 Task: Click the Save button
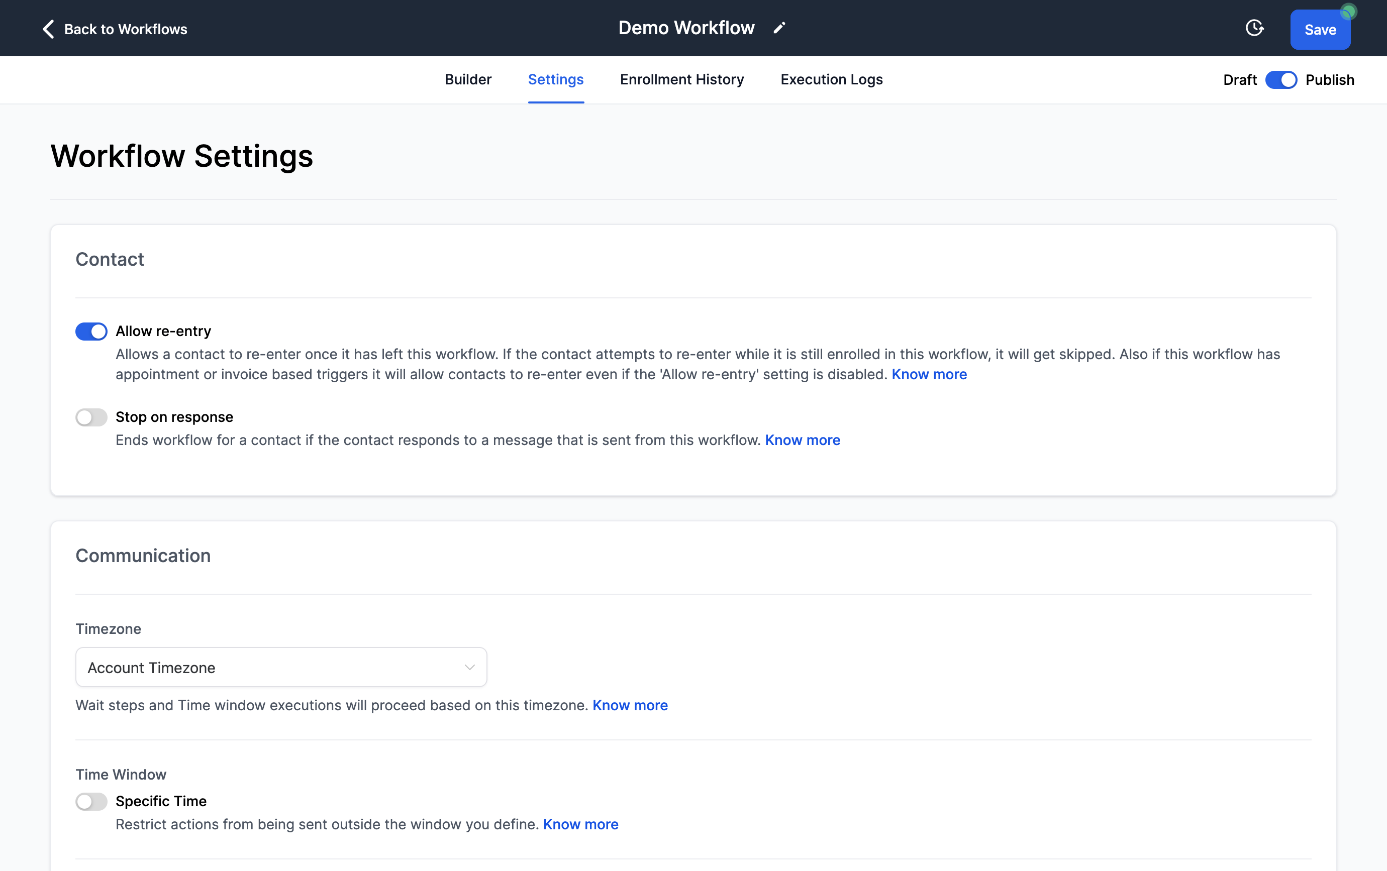point(1320,29)
